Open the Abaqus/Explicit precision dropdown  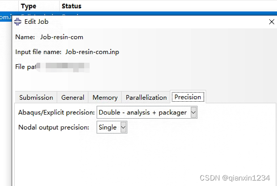click(x=193, y=112)
